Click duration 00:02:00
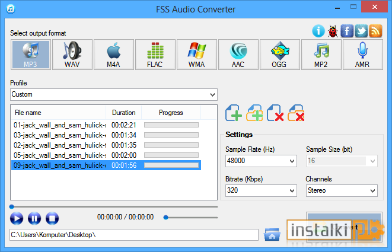Viewport: 392px width, 252px height. [x=124, y=155]
